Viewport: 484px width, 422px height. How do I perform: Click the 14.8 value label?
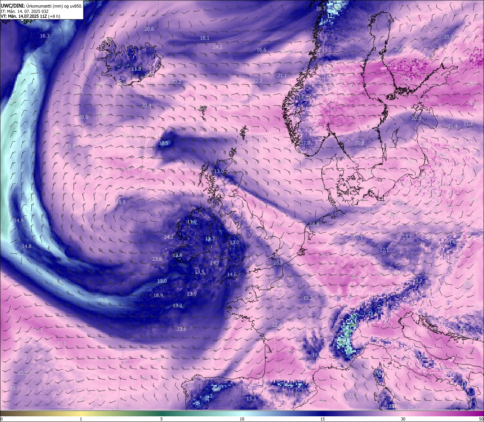26,246
